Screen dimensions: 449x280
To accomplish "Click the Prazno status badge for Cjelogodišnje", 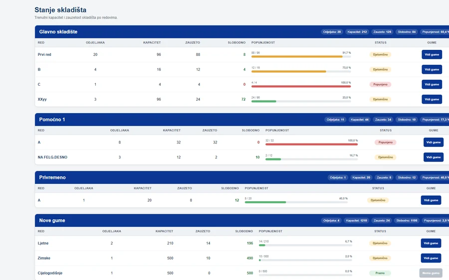I will point(380,273).
